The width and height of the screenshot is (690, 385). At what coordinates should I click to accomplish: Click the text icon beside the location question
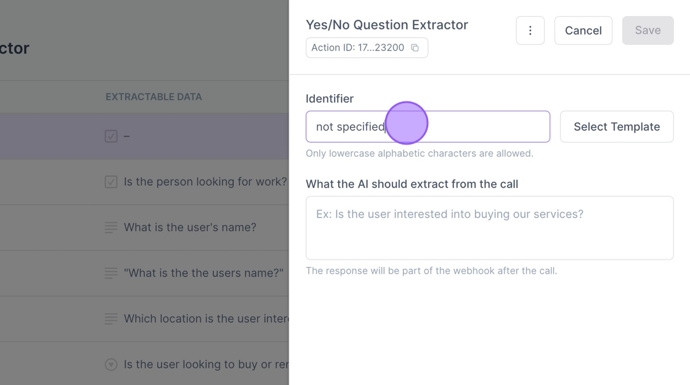(111, 319)
